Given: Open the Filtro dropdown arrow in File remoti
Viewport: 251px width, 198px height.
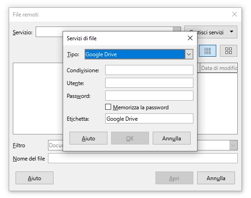Looking at the screenshot, I should coord(233,145).
